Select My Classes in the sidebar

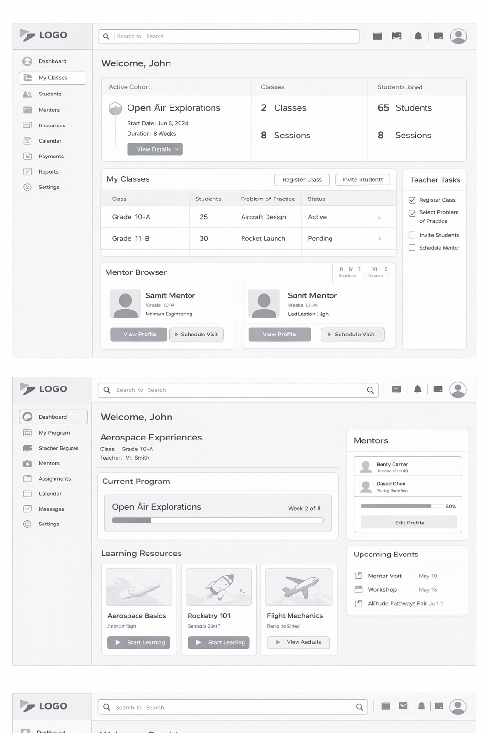[x=53, y=78]
